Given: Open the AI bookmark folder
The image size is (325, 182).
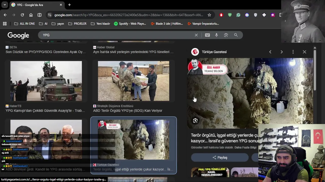Looking at the screenshot, I should point(43,24).
